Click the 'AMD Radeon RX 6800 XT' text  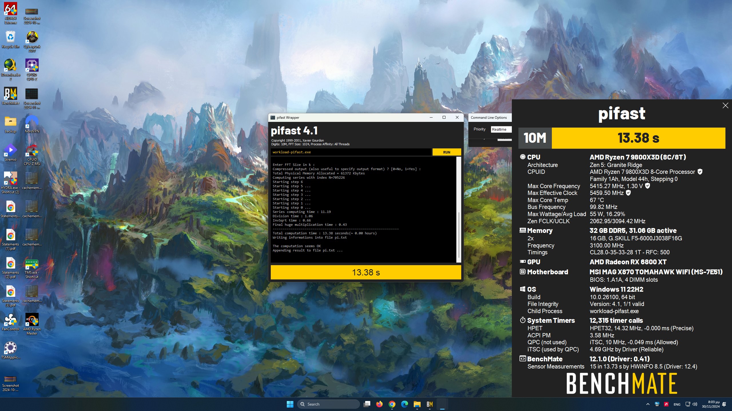click(x=628, y=262)
